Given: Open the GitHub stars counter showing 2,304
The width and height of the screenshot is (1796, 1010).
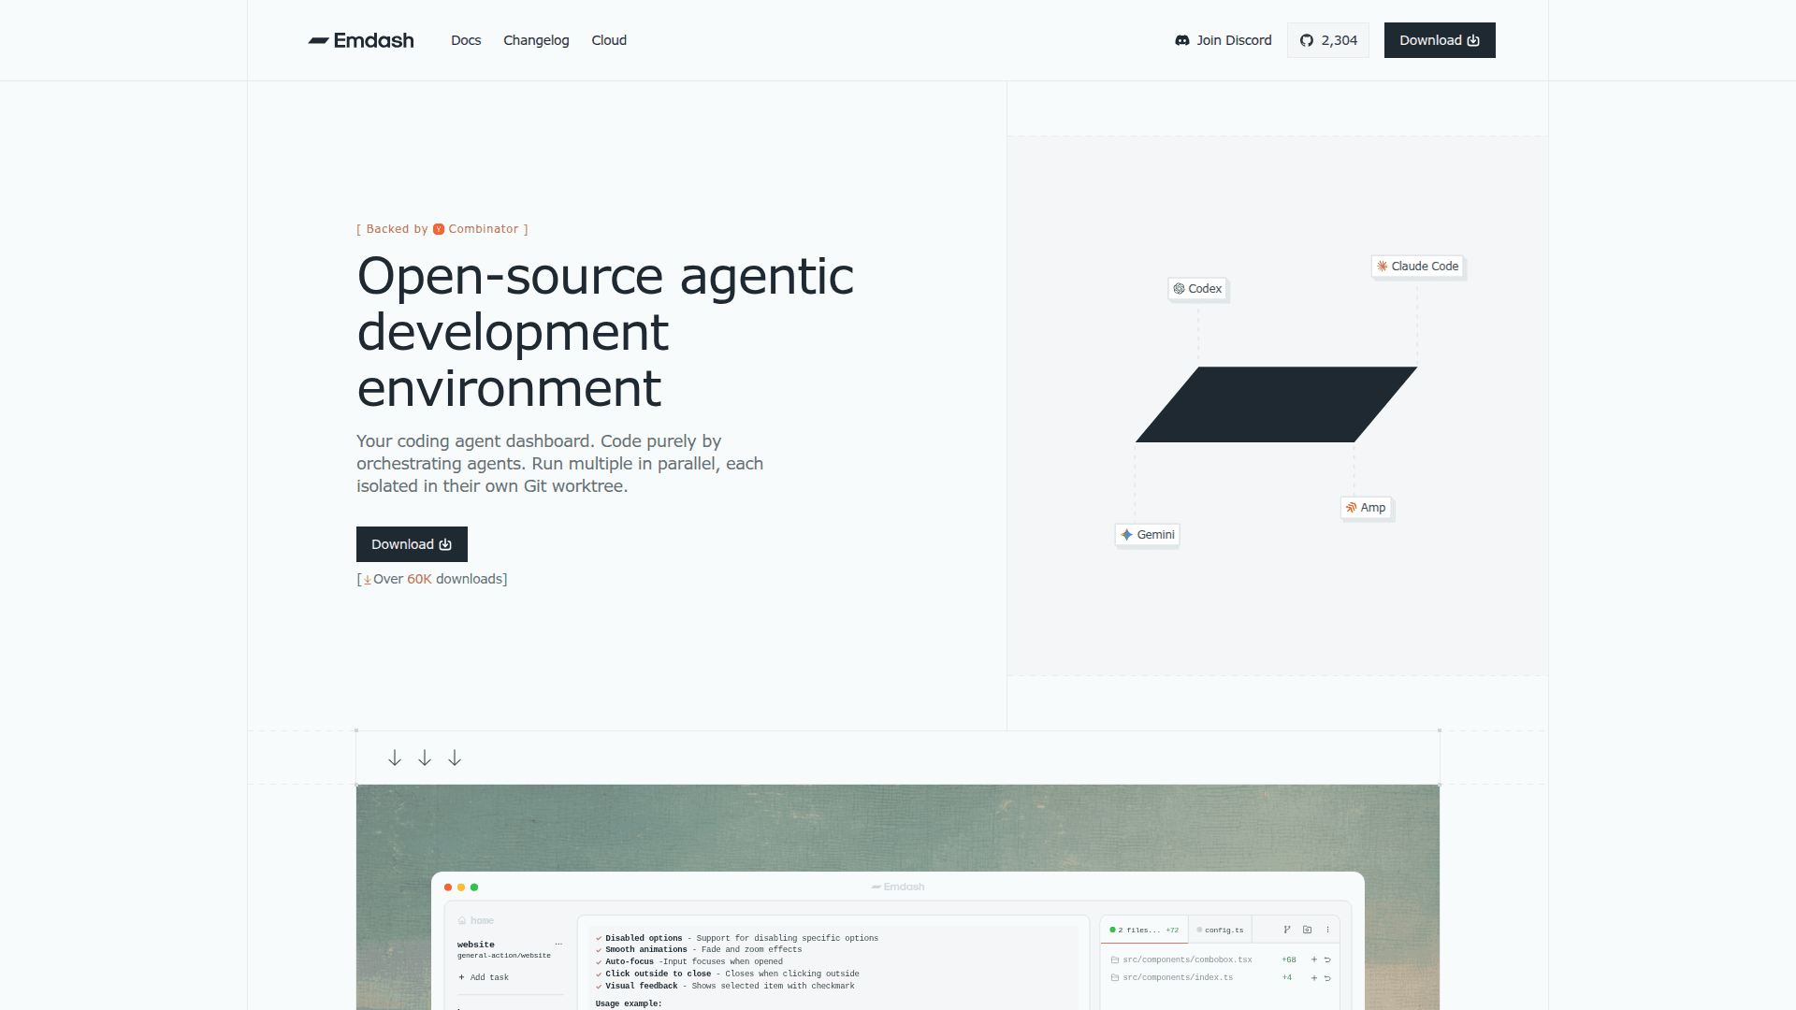Looking at the screenshot, I should tap(1327, 40).
